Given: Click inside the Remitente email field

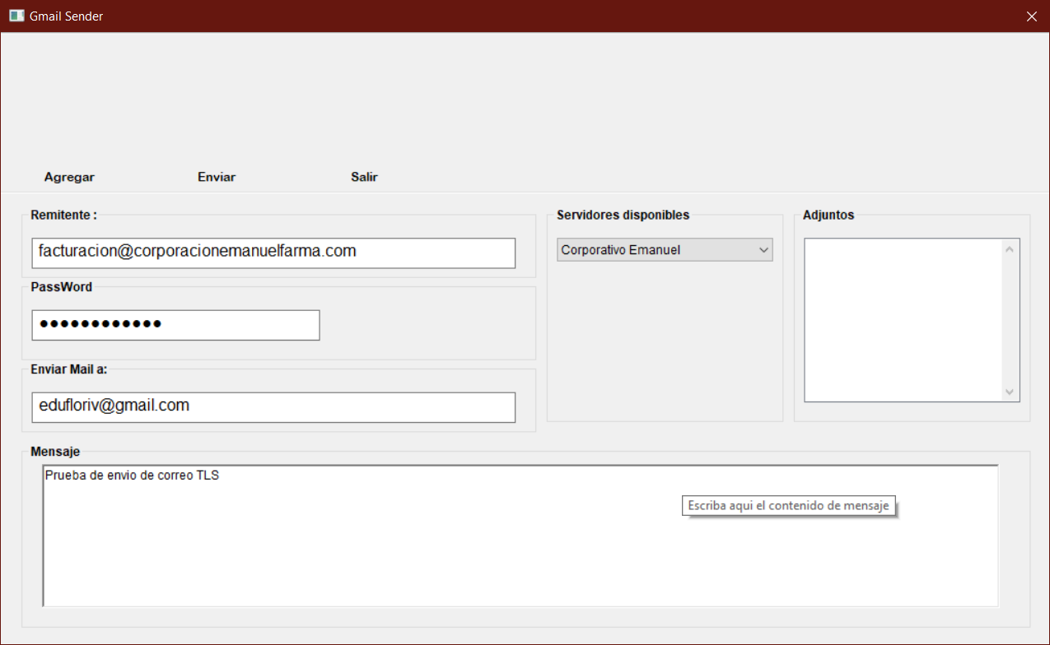Looking at the screenshot, I should (273, 253).
